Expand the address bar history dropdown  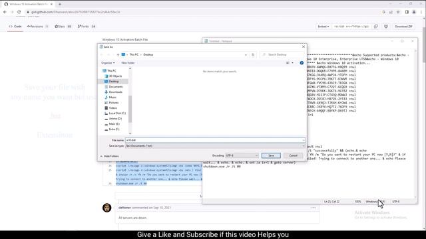pos(246,54)
